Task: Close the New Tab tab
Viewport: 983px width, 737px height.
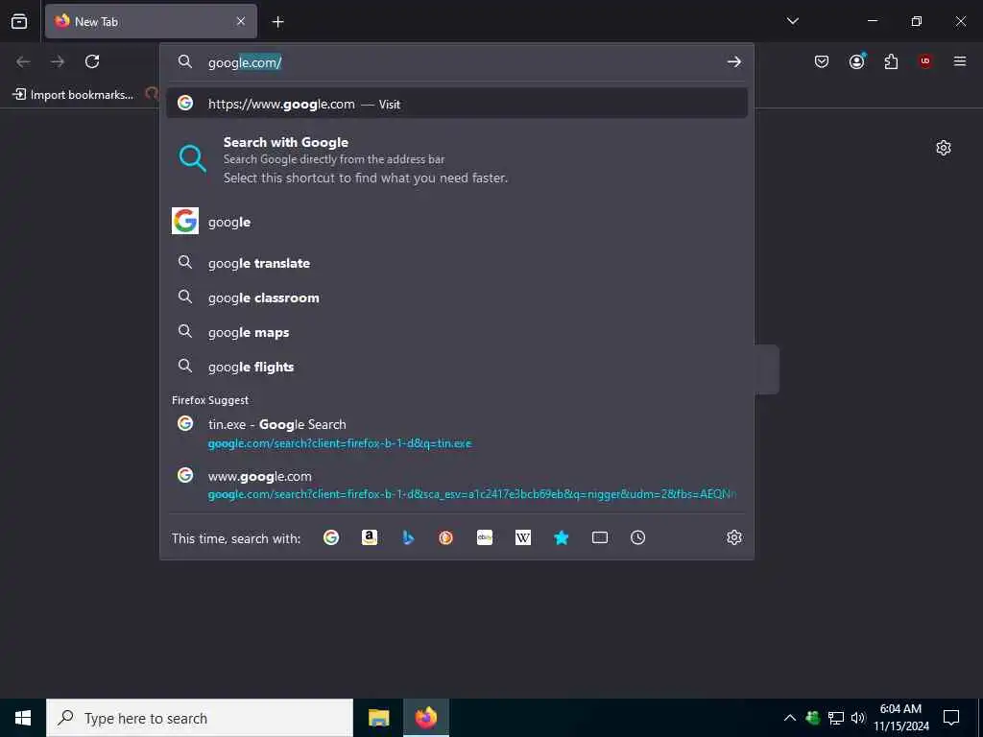Action: (241, 21)
